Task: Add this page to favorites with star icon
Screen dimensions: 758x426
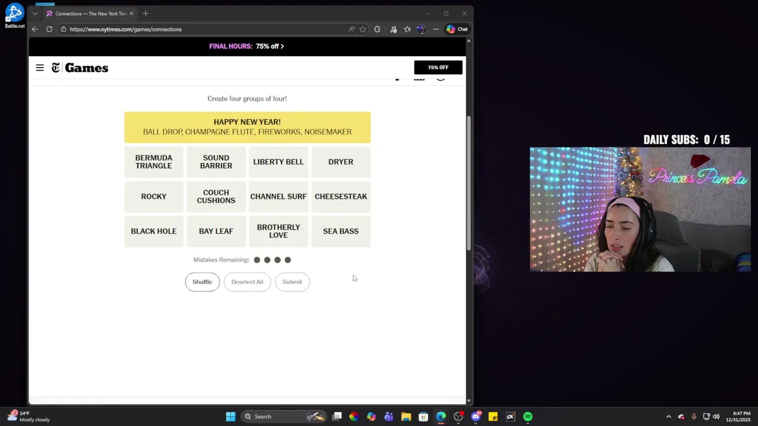Action: (363, 29)
